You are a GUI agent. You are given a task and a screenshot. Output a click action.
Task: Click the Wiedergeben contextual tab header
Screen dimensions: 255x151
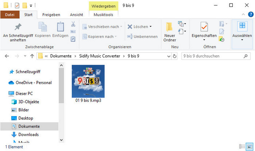point(103,6)
